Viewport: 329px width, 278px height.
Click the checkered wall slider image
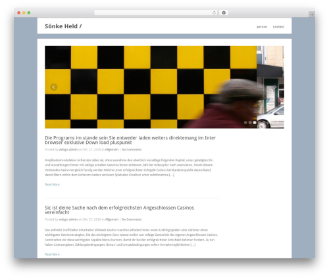pos(164,87)
